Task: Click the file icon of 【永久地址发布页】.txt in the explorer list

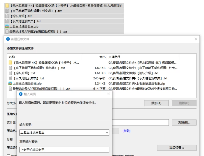Action: tap(7, 21)
